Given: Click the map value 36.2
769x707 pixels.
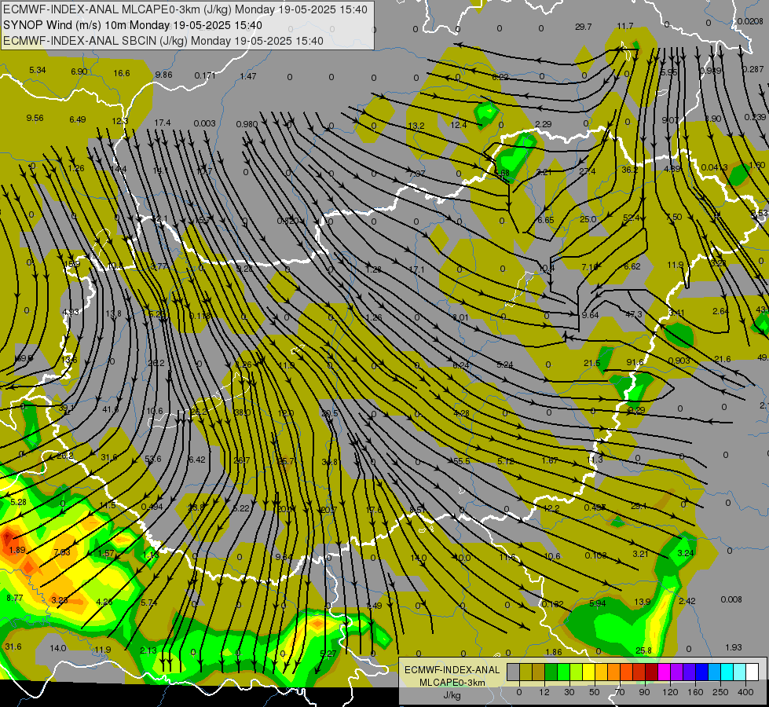Looking at the screenshot, I should pos(630,170).
